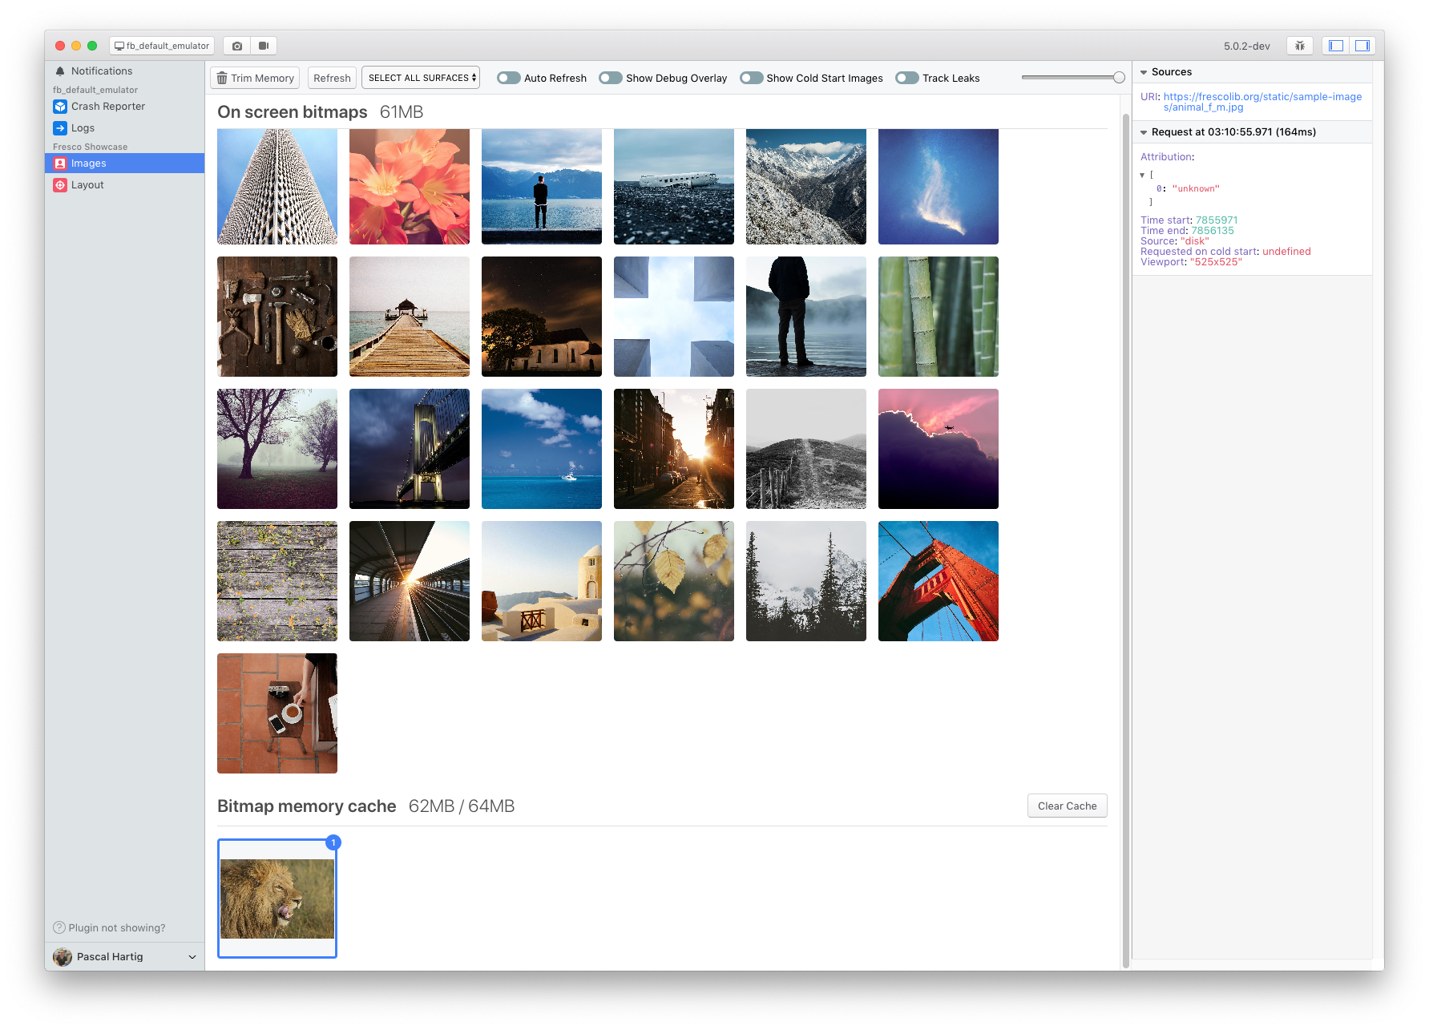Adjust the image size slider
This screenshot has width=1429, height=1030.
coord(1119,76)
